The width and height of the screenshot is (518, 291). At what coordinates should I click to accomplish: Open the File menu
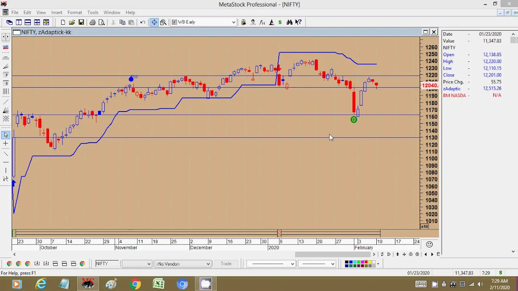click(15, 13)
